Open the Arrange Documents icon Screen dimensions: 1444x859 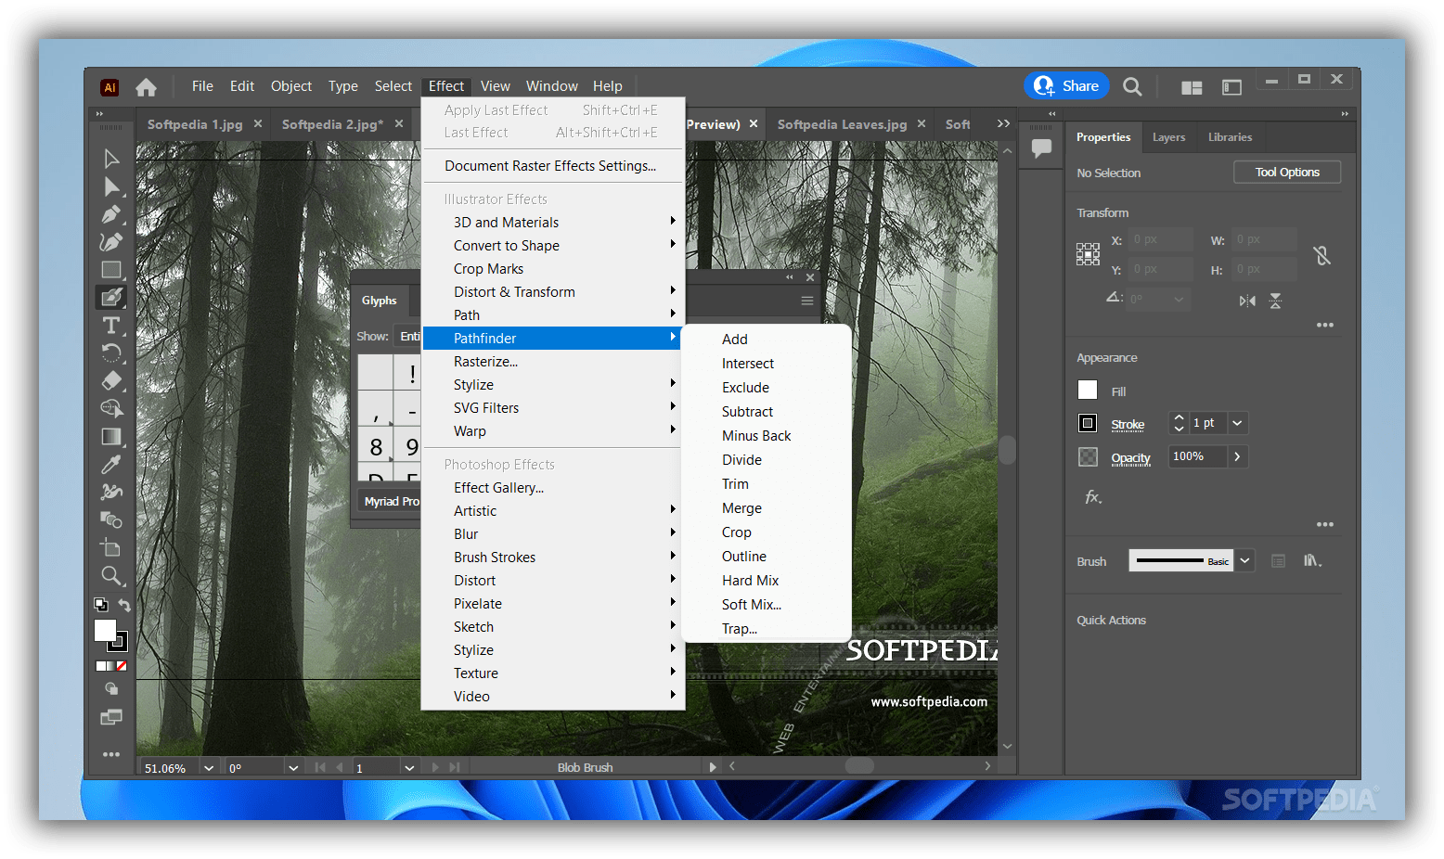(x=1192, y=87)
